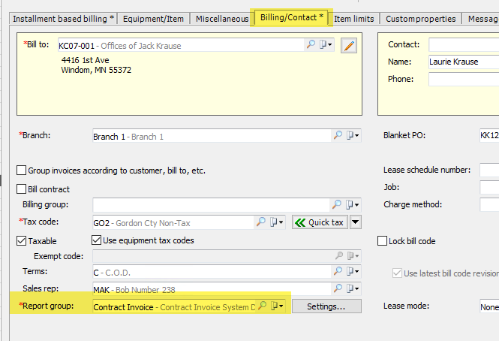Viewport: 499px width, 341px height.
Task: Click the Name field with Laurie Krause
Action: point(464,62)
